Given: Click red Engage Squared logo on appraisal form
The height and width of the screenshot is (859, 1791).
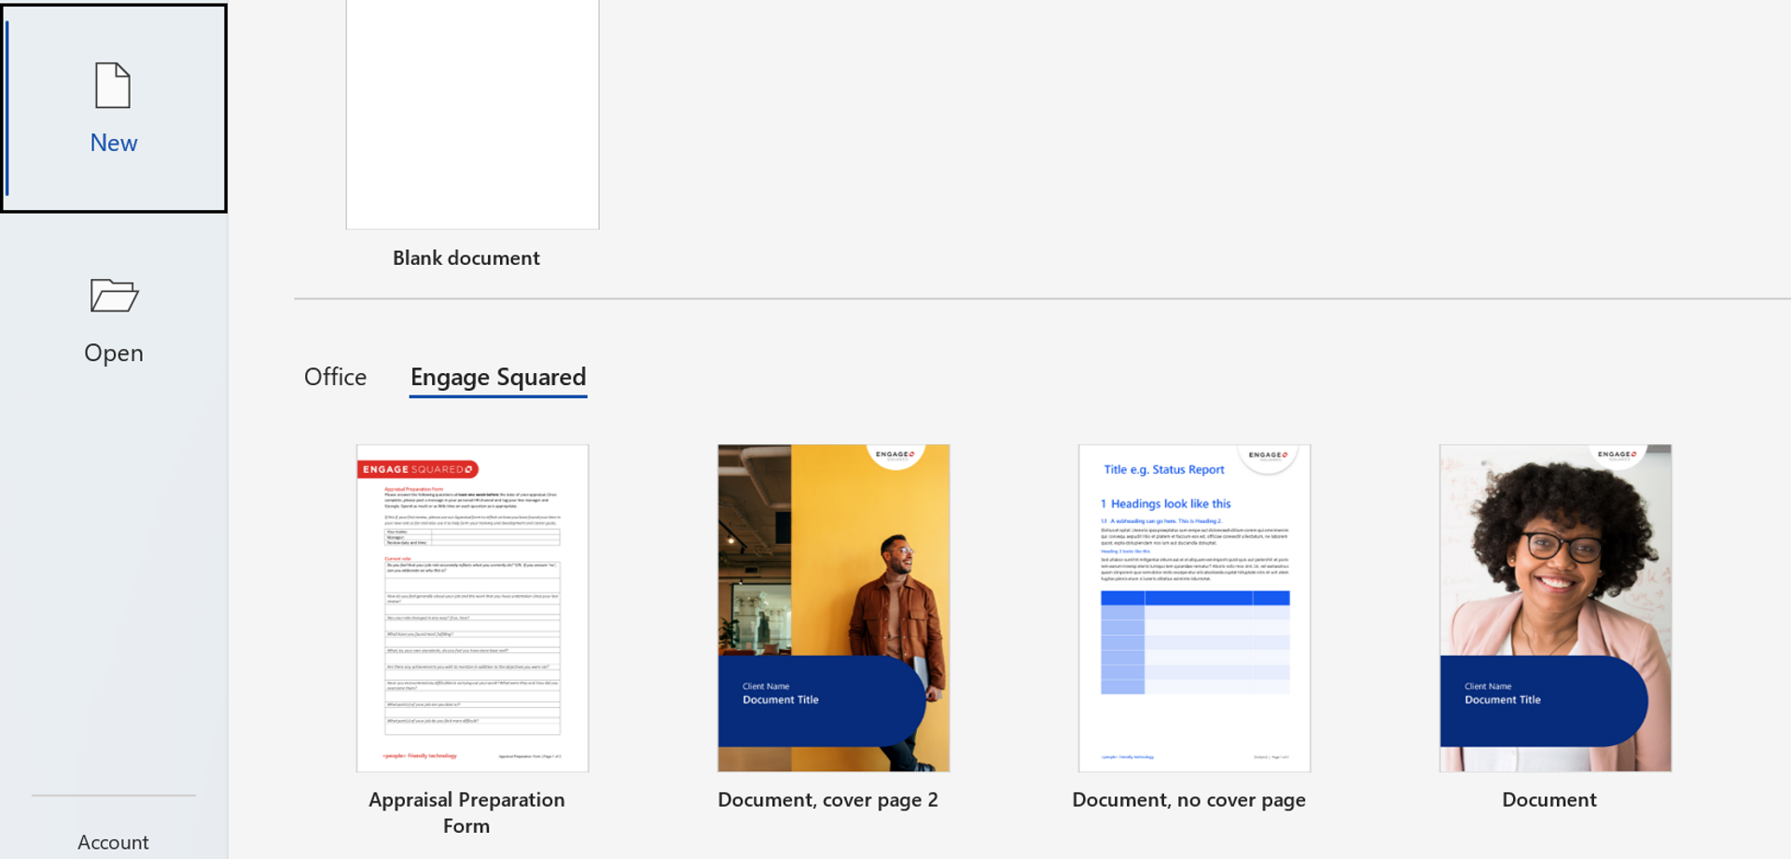Looking at the screenshot, I should 418,469.
